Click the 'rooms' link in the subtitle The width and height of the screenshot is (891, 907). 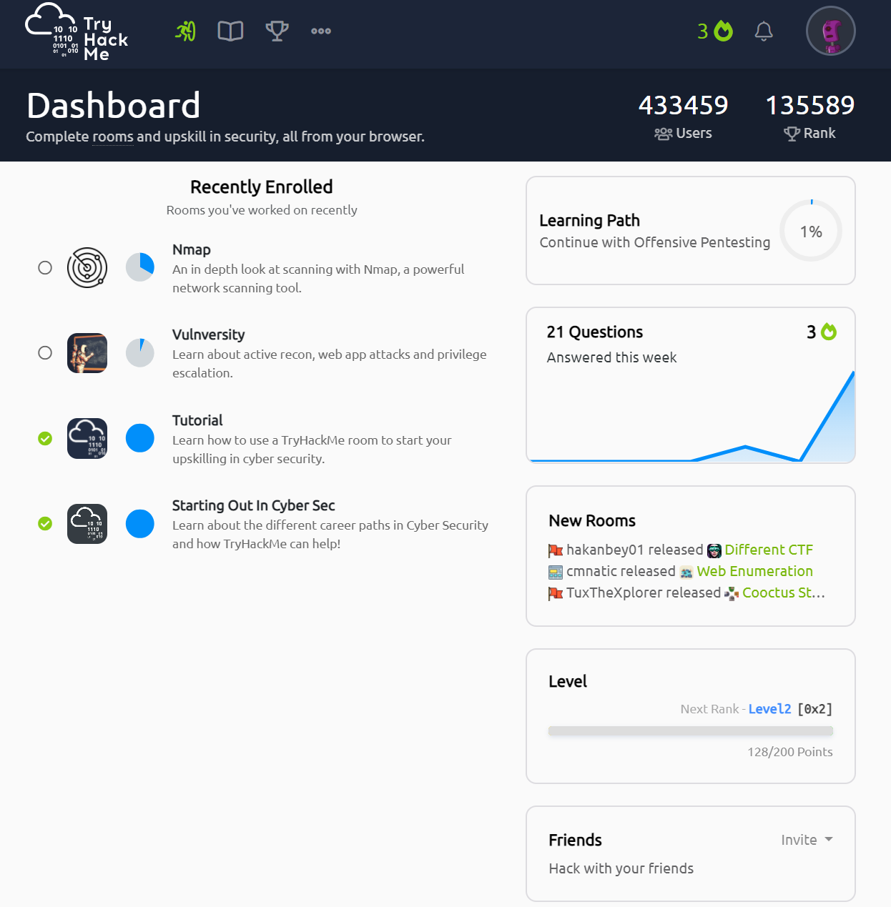coord(113,137)
